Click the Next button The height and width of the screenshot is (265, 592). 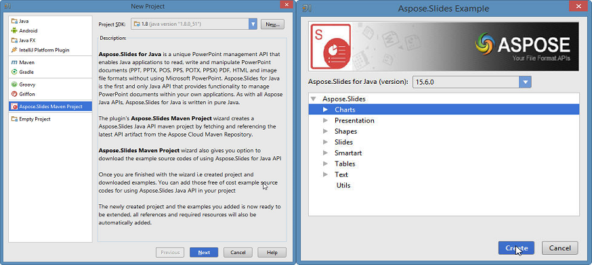tap(204, 253)
